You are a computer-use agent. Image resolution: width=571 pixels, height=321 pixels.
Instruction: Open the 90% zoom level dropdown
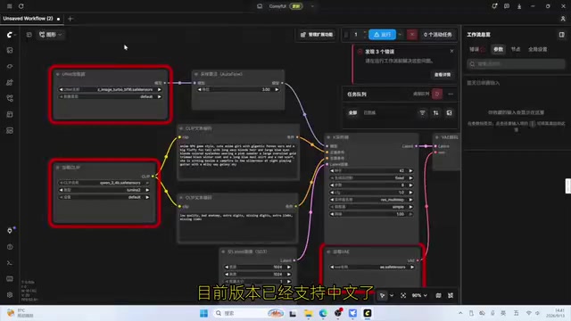419,295
